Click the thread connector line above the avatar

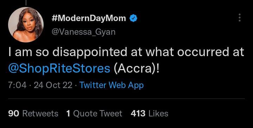(26, 3)
